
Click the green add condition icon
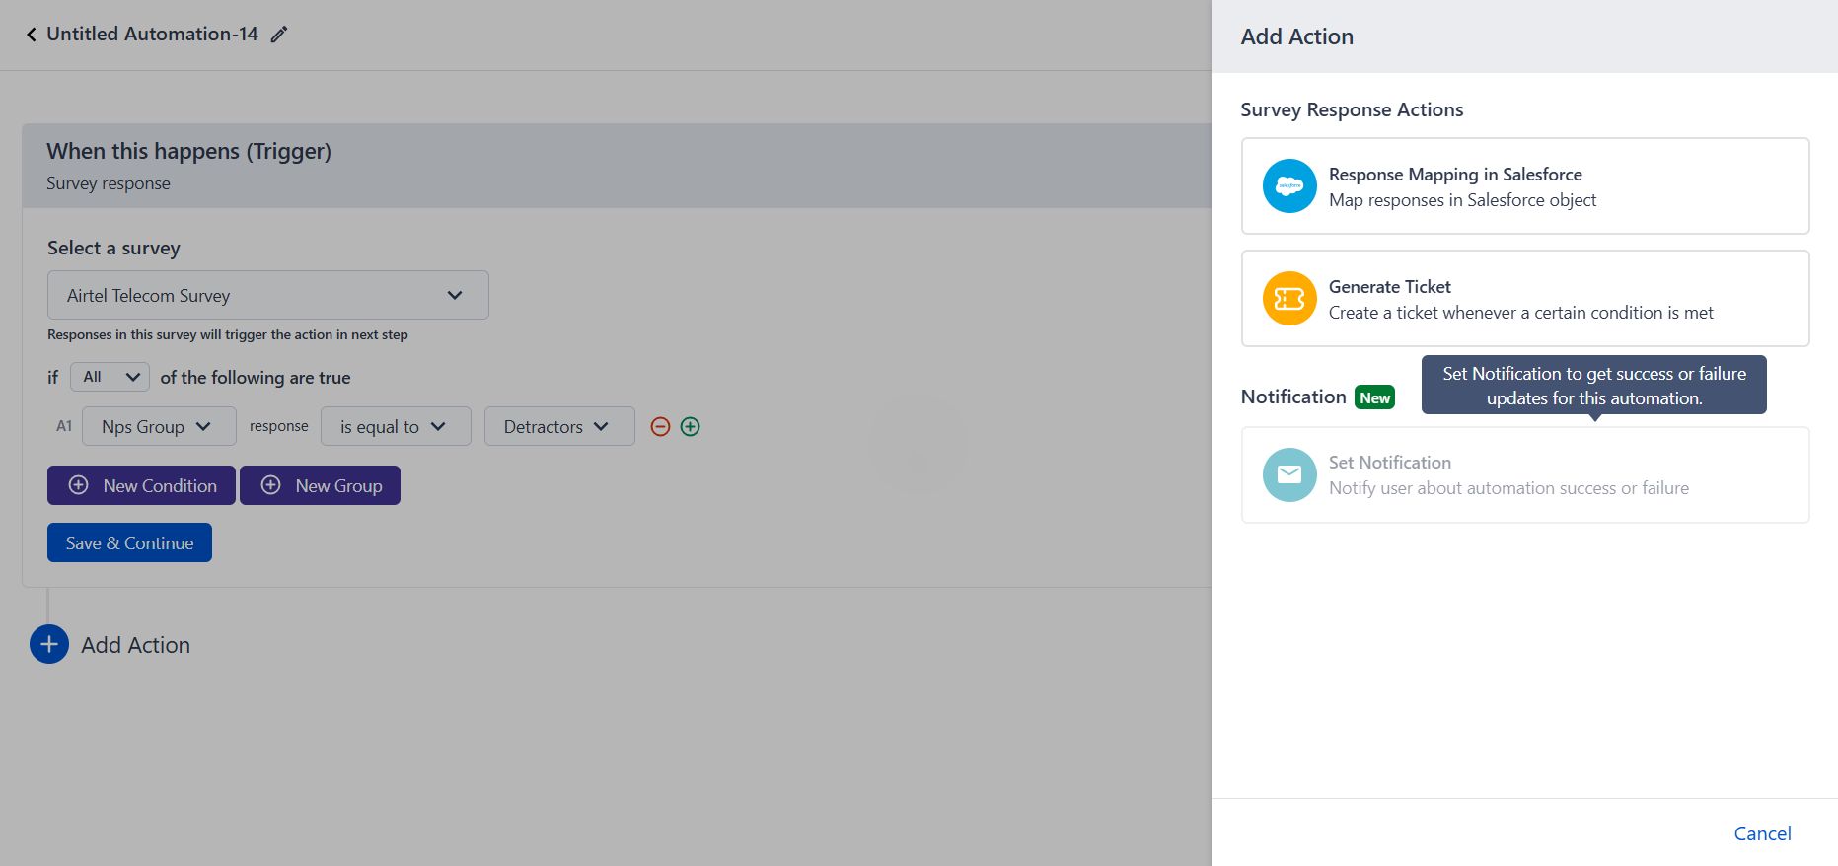(691, 426)
